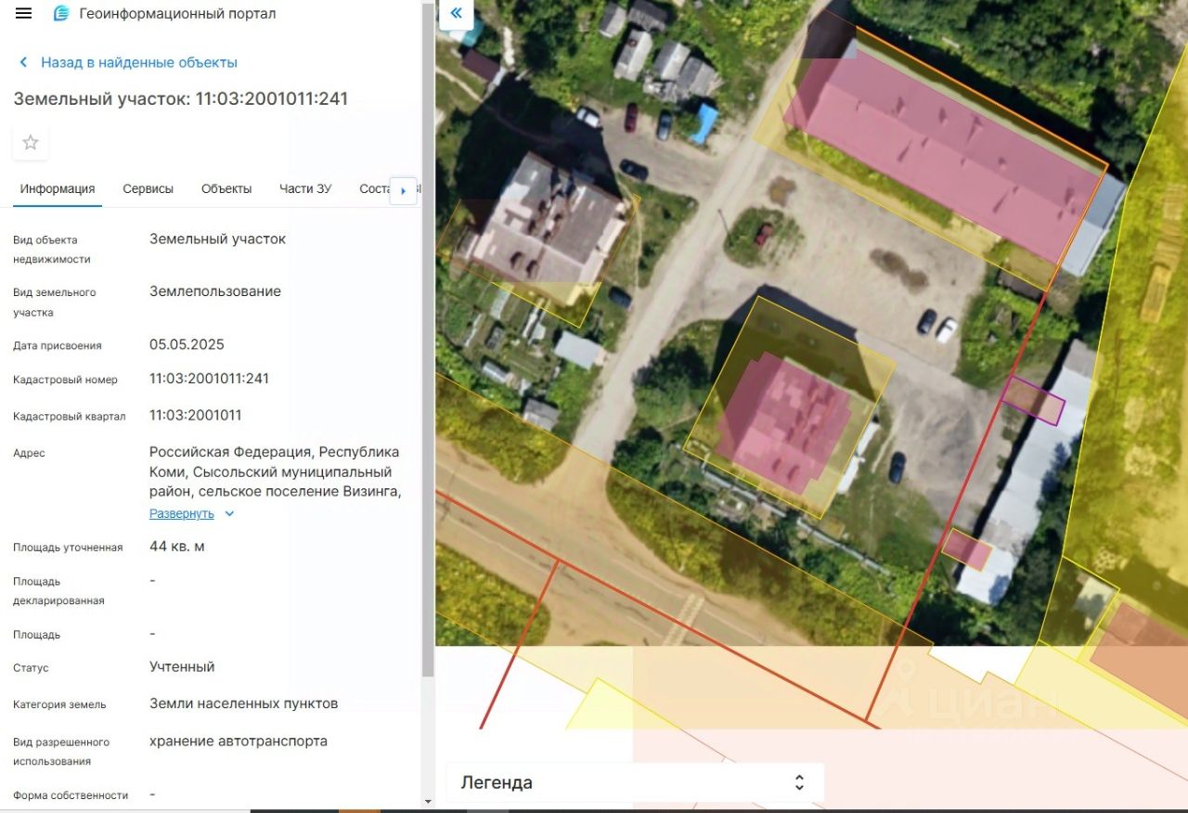Click the Адрес field label

[29, 453]
